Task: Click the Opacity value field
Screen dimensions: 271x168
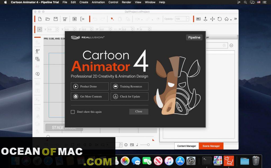Action: tap(180, 19)
